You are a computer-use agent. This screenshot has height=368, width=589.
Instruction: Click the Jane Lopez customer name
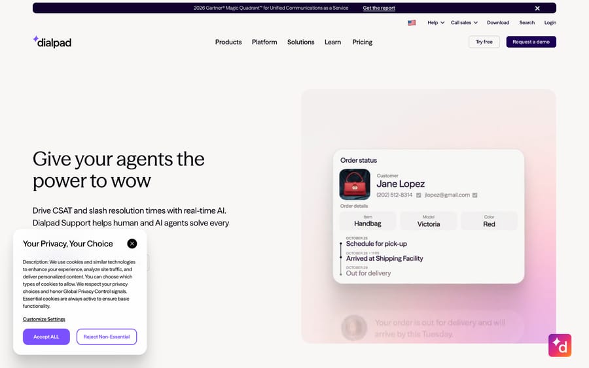click(401, 184)
